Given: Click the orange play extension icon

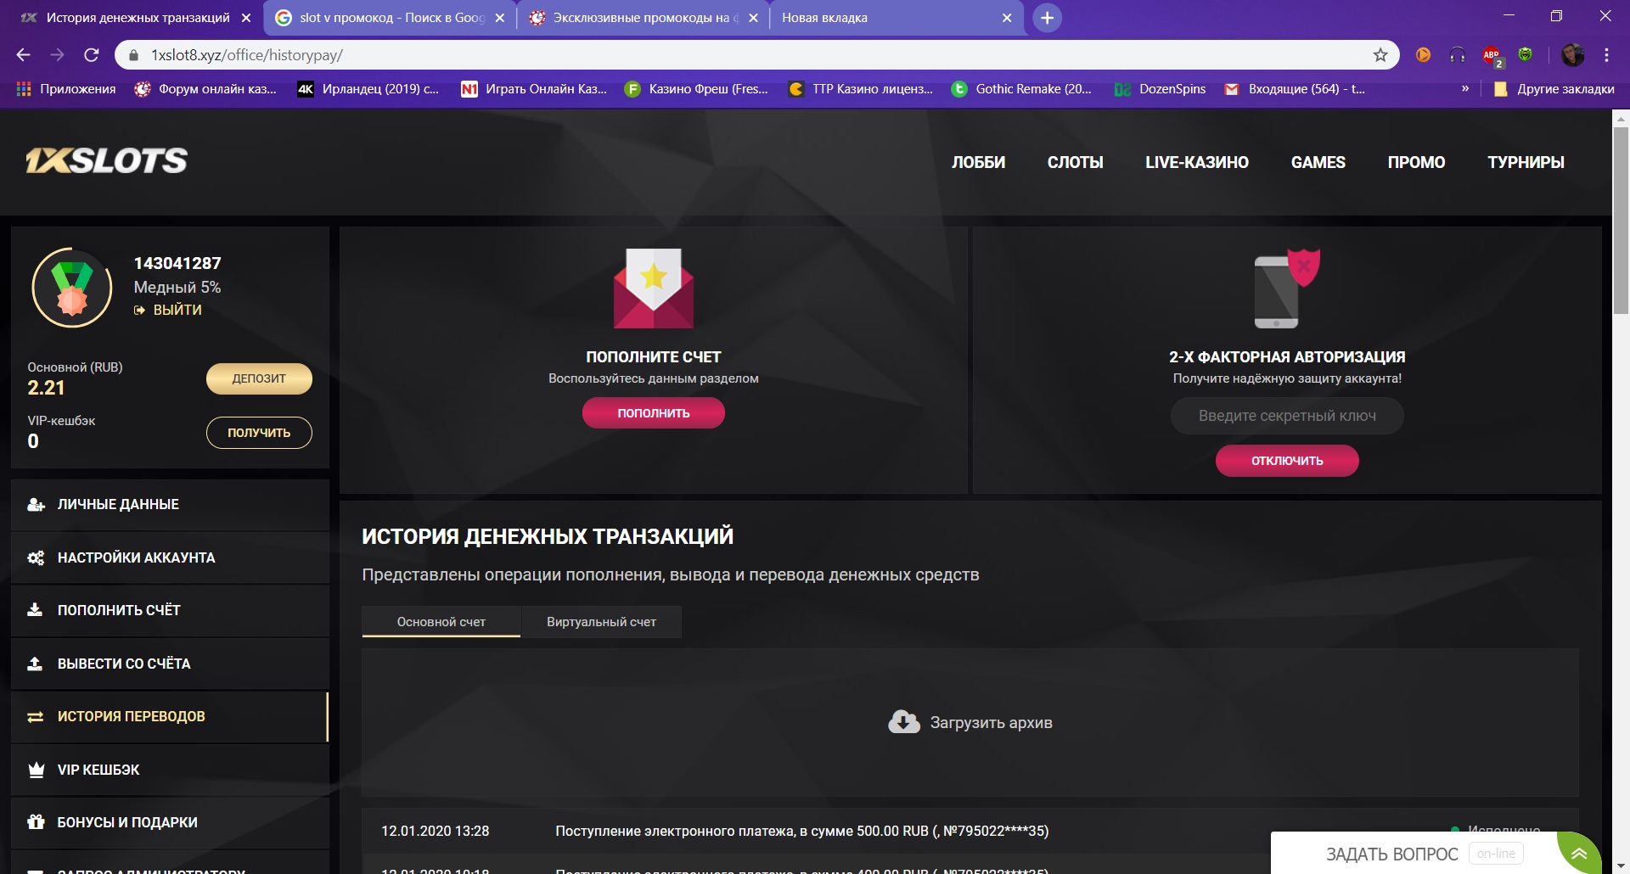Looking at the screenshot, I should [1424, 54].
